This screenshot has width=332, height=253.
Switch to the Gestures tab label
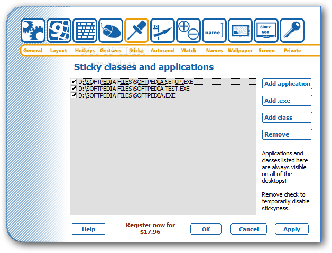(110, 51)
